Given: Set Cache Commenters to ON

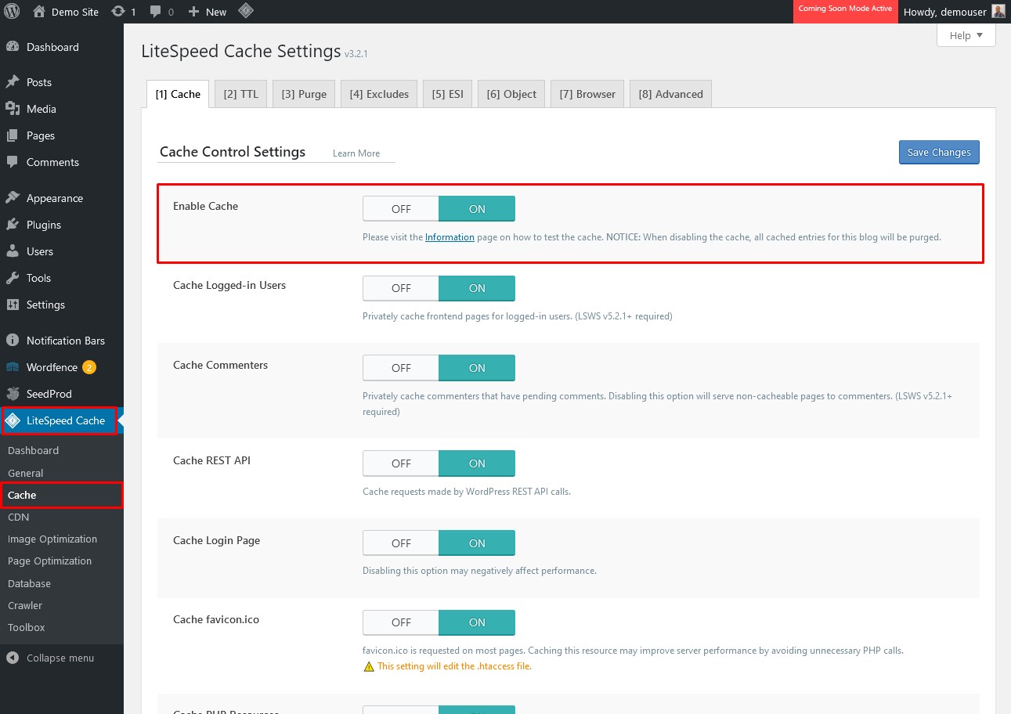Looking at the screenshot, I should (x=477, y=368).
